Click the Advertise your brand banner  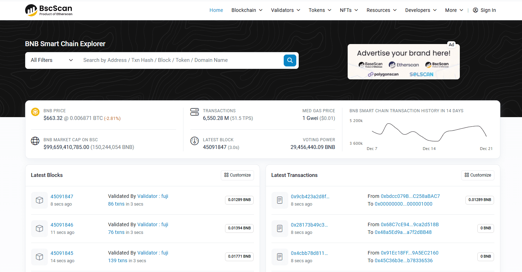[x=404, y=62]
